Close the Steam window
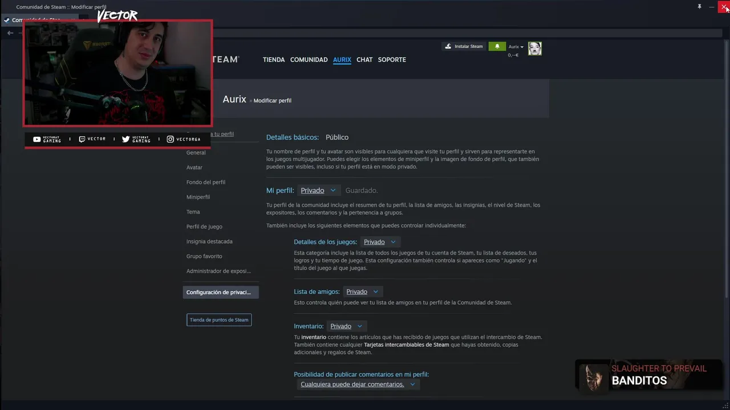Screen dimensions: 730x410 (x=724, y=6)
